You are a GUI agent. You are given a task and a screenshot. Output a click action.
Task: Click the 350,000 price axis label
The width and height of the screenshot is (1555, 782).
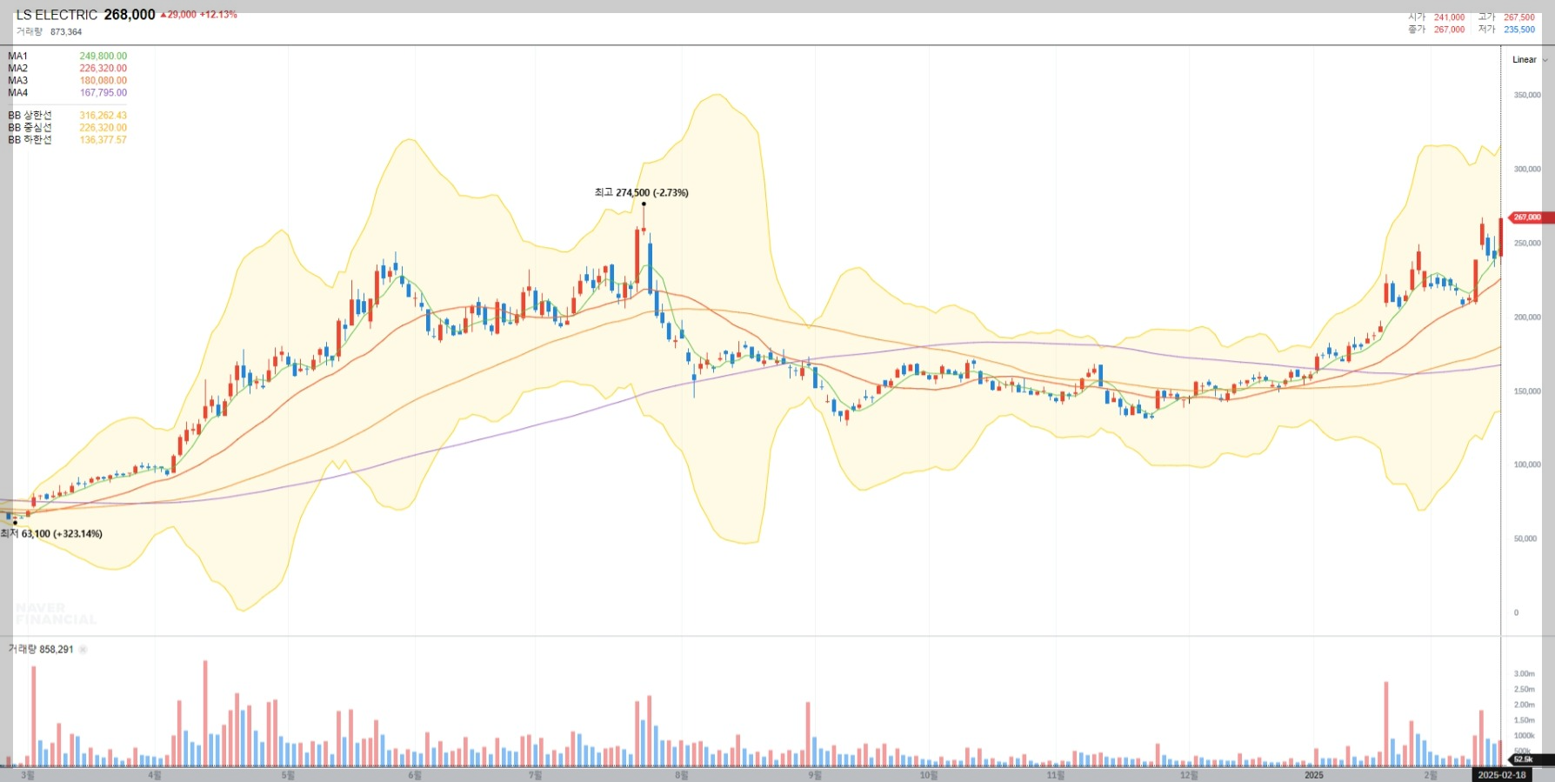pyautogui.click(x=1527, y=96)
